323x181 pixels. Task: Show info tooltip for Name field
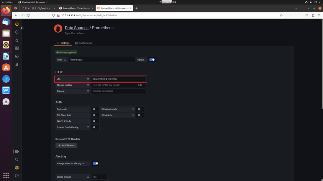[65, 60]
